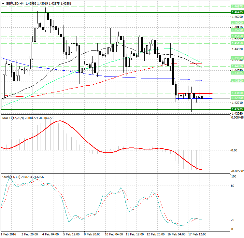Click the 1.45150 price level tag
This screenshot has height=238, width=244.
point(236,43)
